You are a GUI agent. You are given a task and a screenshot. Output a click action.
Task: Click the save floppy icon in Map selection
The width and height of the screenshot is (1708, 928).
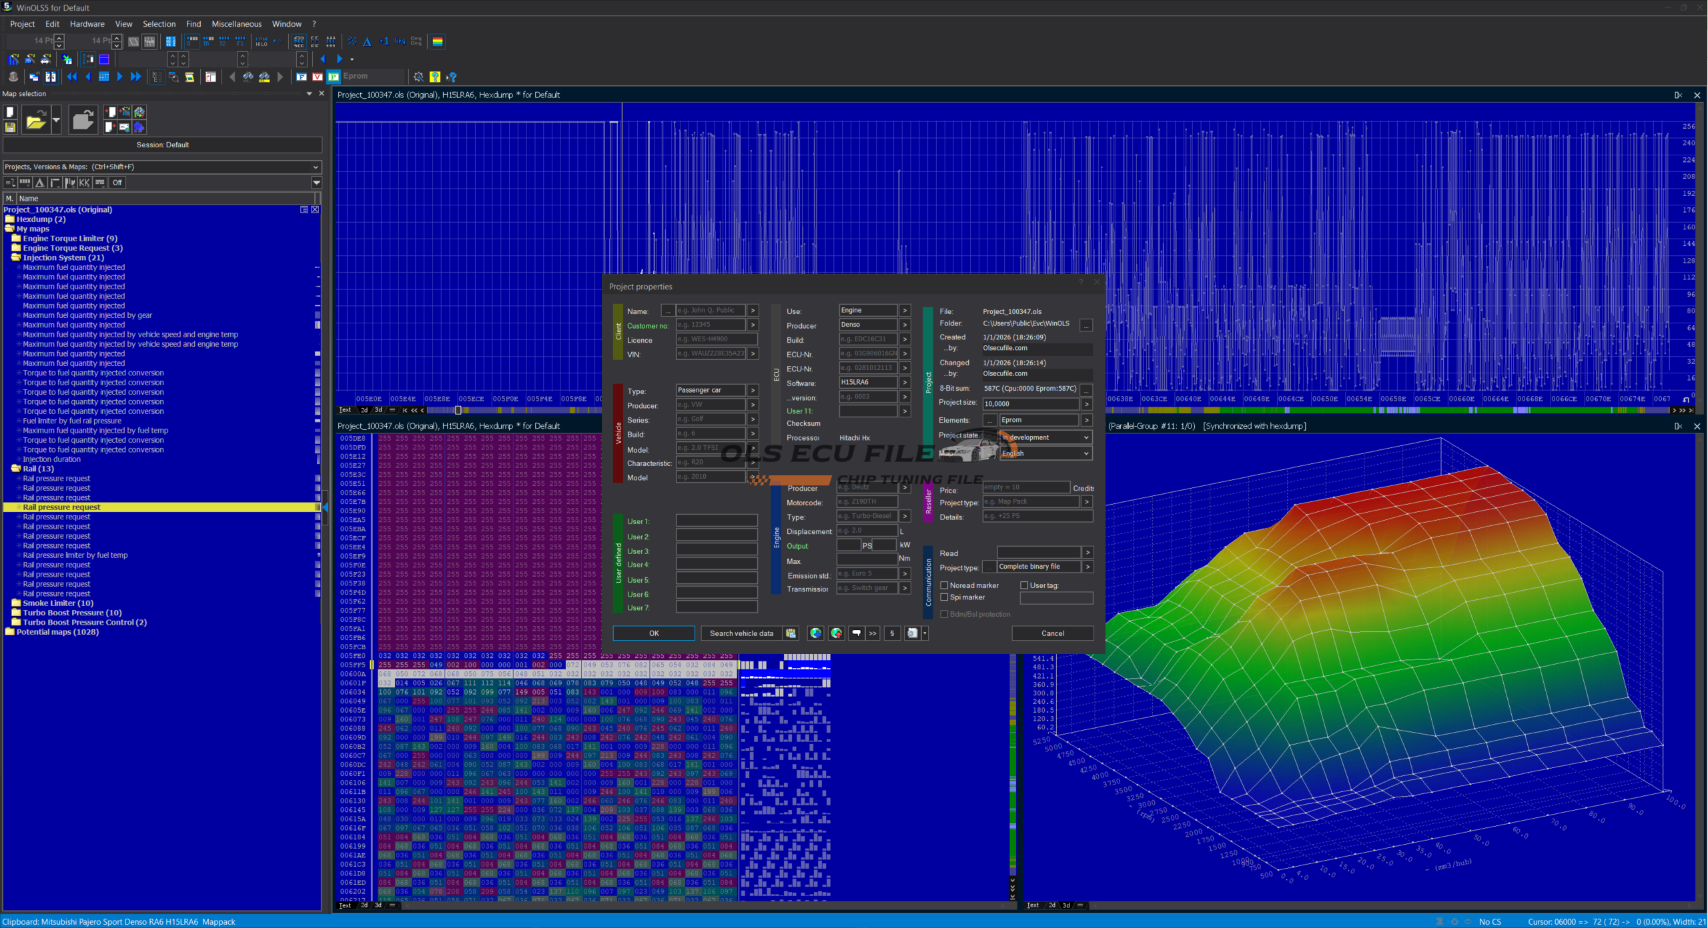(10, 127)
